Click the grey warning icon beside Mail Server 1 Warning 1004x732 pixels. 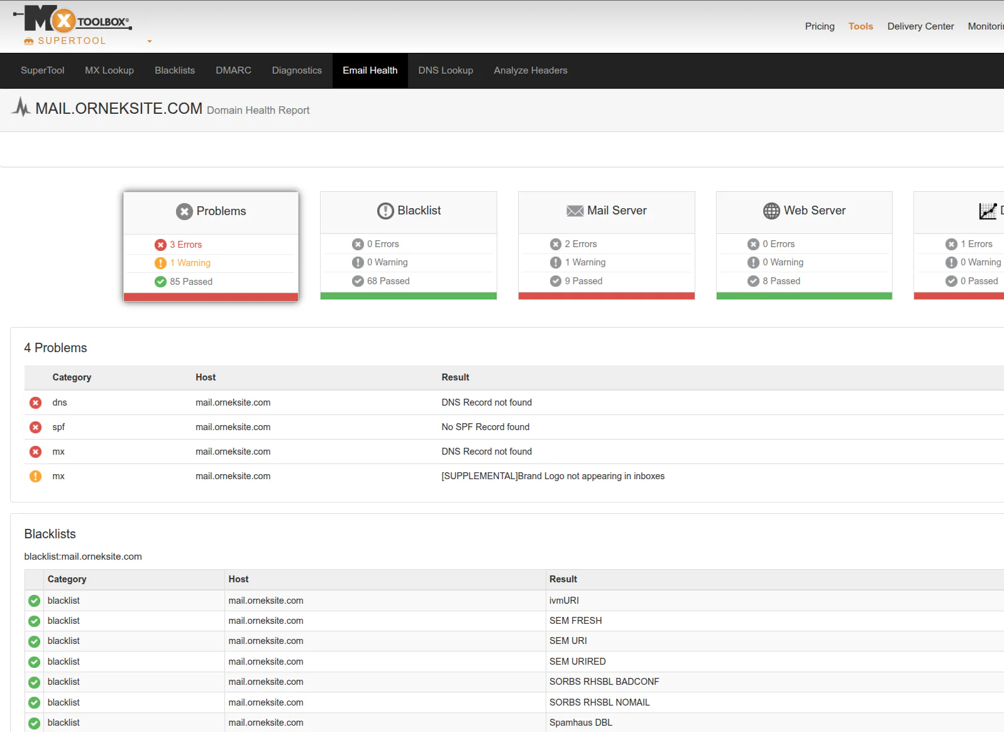[556, 262]
